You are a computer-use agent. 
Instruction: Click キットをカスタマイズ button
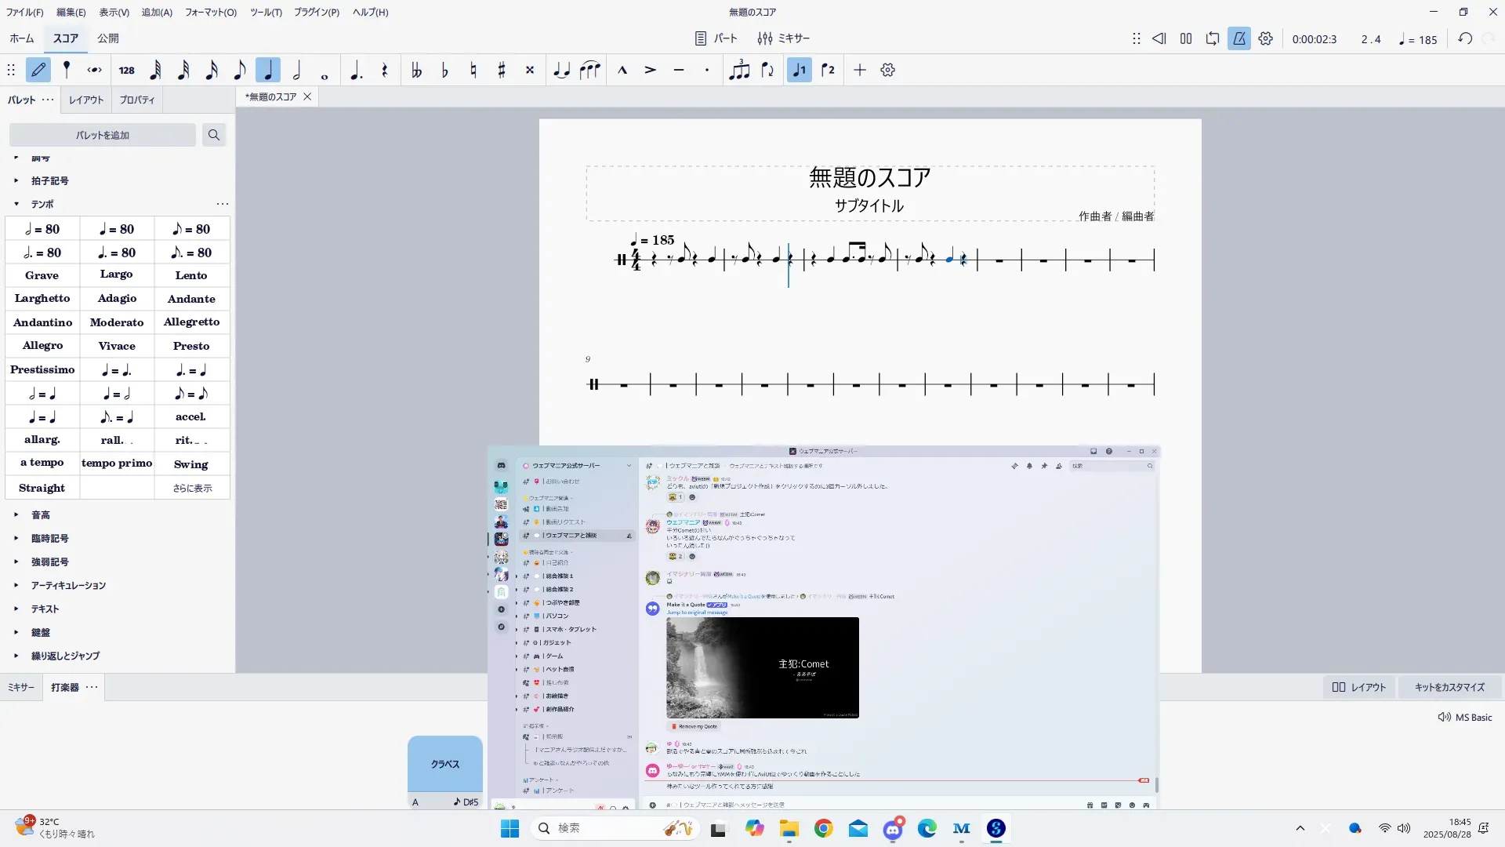click(x=1449, y=688)
